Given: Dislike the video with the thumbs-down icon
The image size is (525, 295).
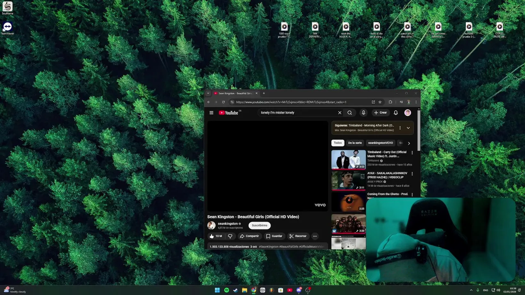Looking at the screenshot, I should click(x=230, y=236).
